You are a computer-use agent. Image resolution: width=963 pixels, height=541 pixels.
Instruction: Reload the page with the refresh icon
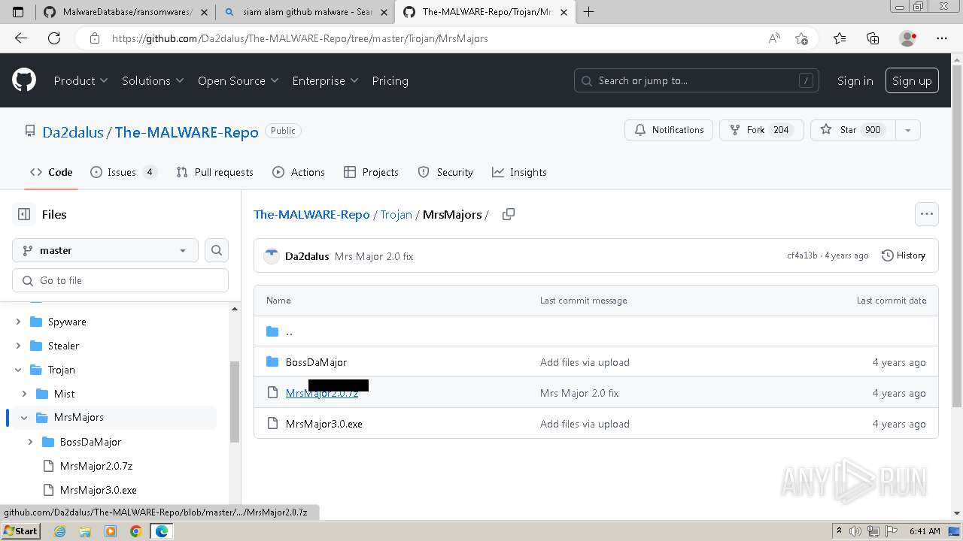click(x=54, y=38)
